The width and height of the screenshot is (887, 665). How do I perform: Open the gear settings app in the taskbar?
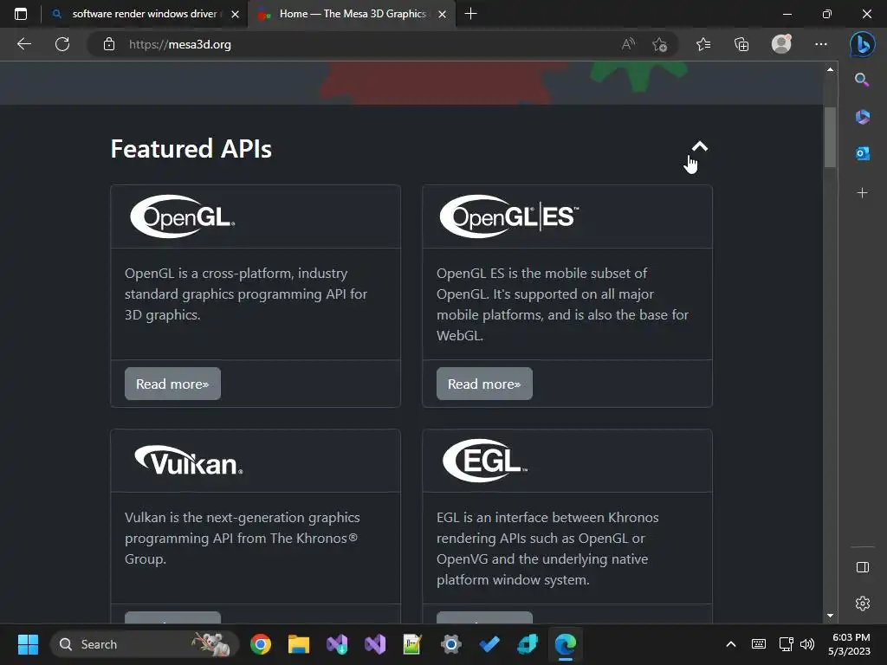pos(450,644)
